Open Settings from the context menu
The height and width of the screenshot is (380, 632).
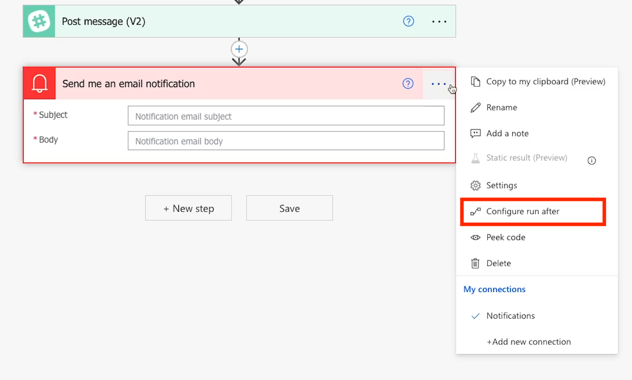[x=537, y=186]
